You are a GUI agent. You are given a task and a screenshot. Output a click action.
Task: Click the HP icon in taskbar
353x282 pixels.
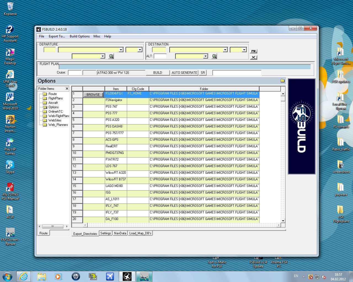coord(76,276)
